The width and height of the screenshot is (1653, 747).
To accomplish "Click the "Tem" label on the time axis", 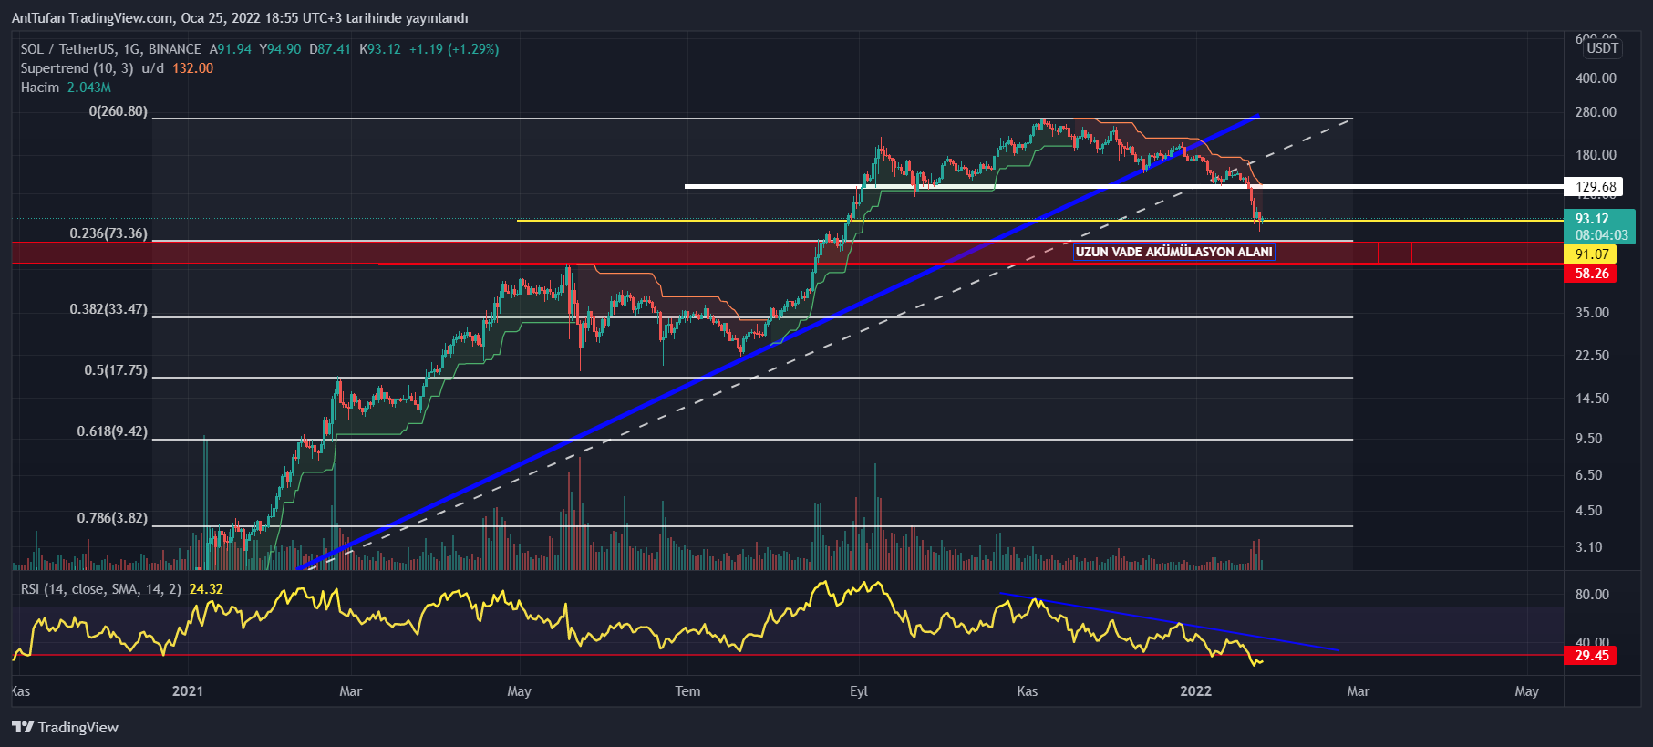I will click(x=687, y=691).
